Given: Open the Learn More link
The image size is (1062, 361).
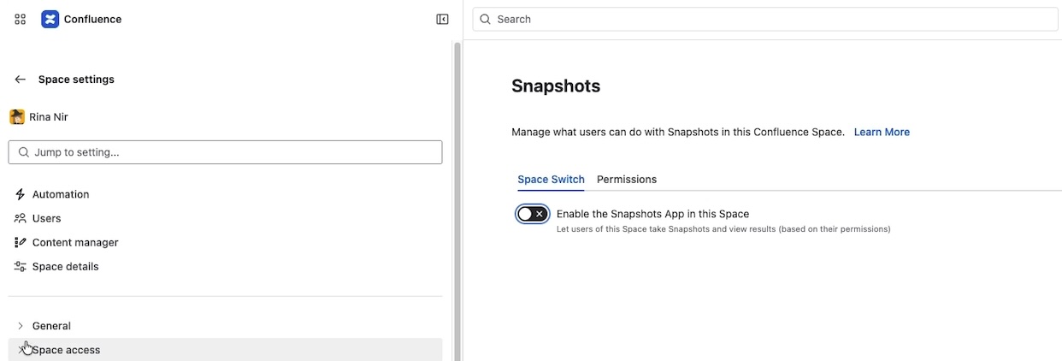Looking at the screenshot, I should 882,132.
